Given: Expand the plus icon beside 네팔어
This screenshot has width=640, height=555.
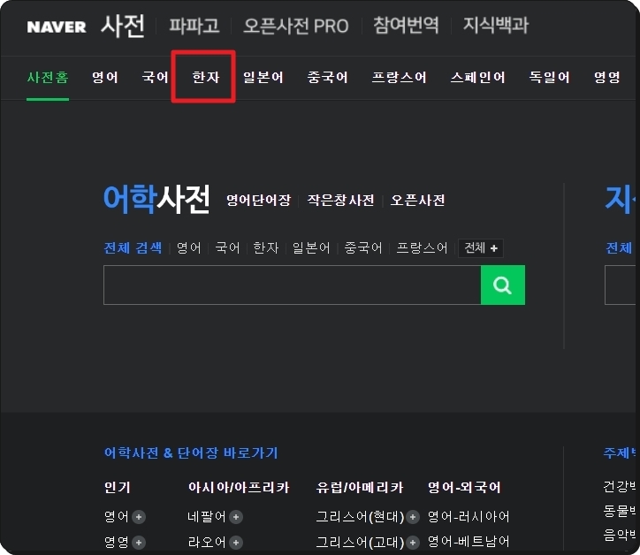Looking at the screenshot, I should tap(236, 517).
